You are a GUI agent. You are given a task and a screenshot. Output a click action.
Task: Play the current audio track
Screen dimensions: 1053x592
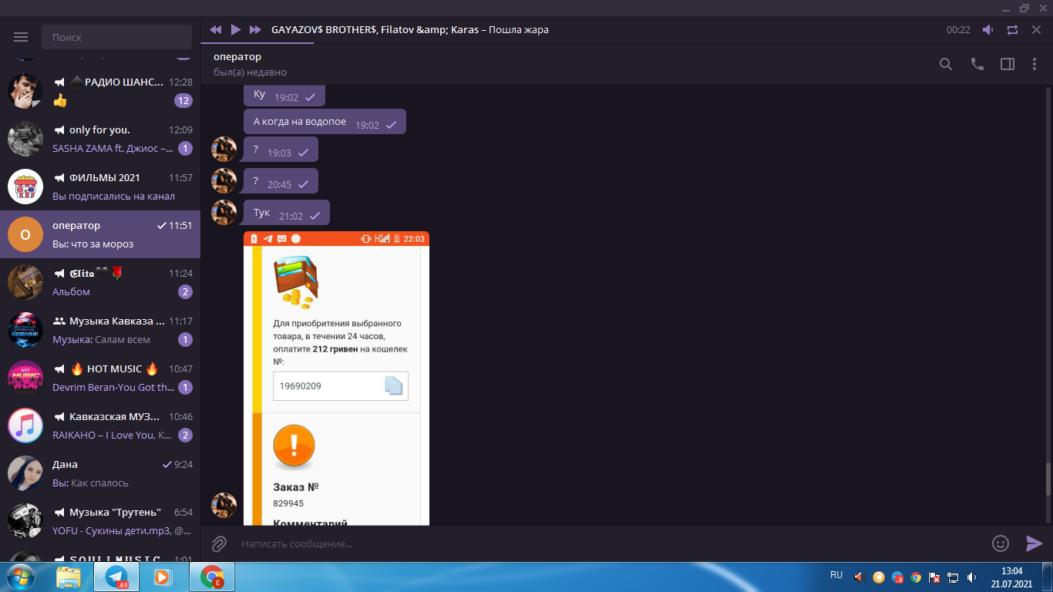coord(236,29)
